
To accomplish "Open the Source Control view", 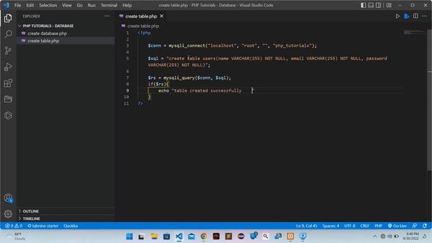I will click(8, 51).
